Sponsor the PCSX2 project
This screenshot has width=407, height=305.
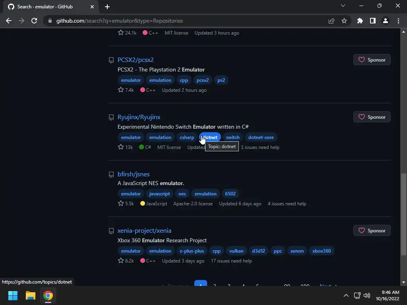(x=372, y=60)
